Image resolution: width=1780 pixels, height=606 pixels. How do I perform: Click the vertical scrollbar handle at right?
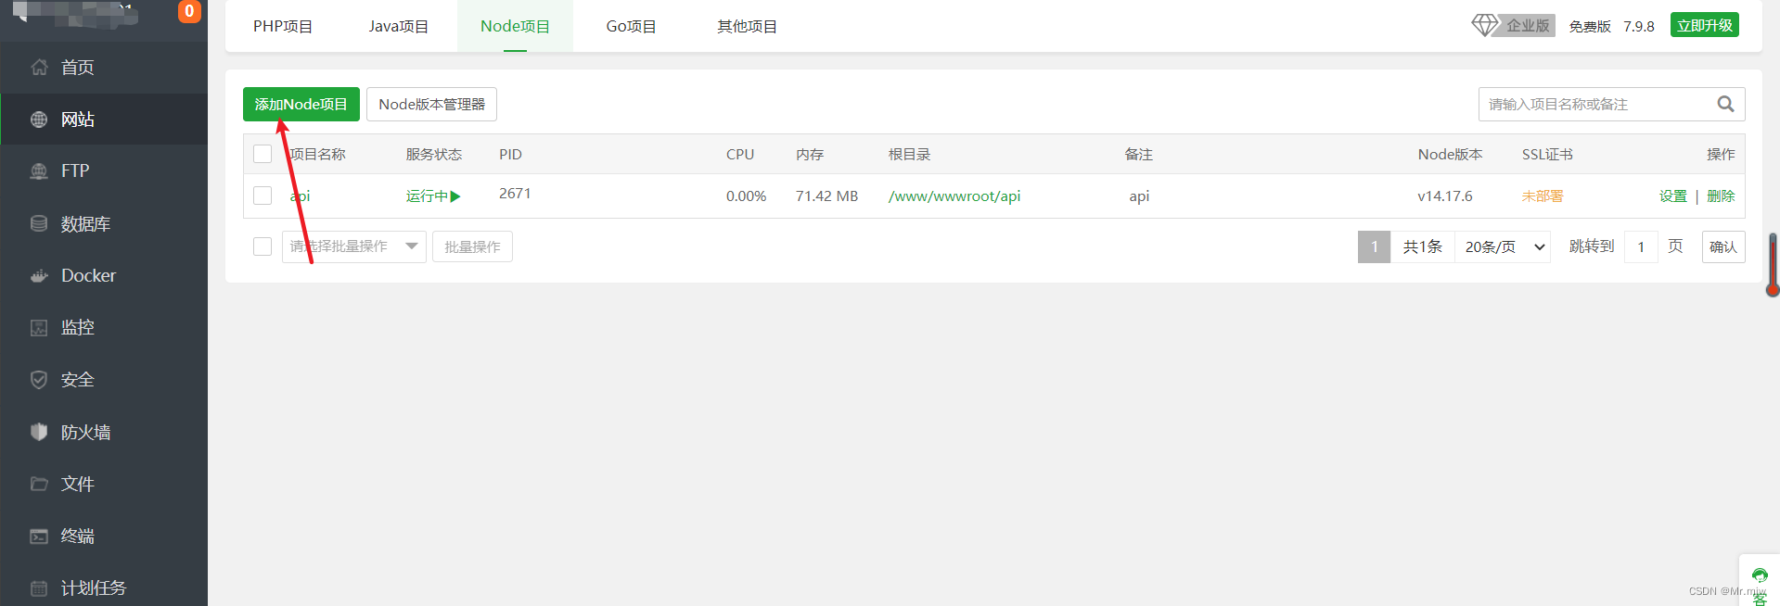1773,264
